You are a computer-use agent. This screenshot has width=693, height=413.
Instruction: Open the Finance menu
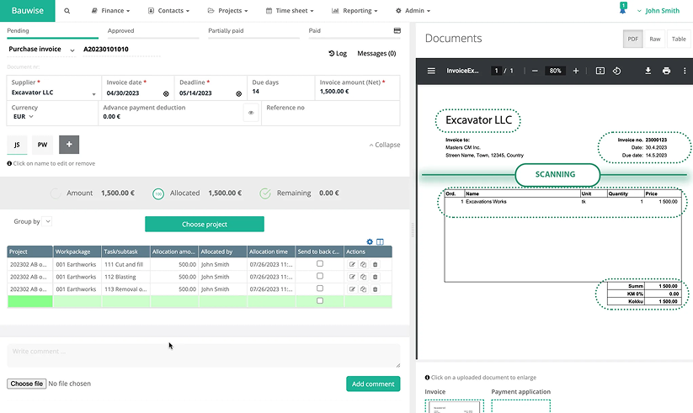pyautogui.click(x=110, y=11)
